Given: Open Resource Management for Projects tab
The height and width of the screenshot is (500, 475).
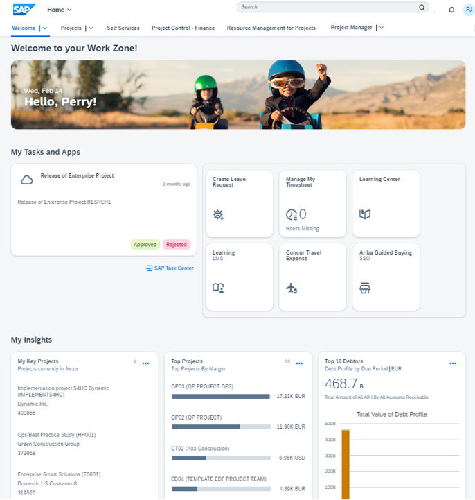Looking at the screenshot, I should coord(271,28).
